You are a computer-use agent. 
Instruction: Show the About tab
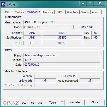96,12
